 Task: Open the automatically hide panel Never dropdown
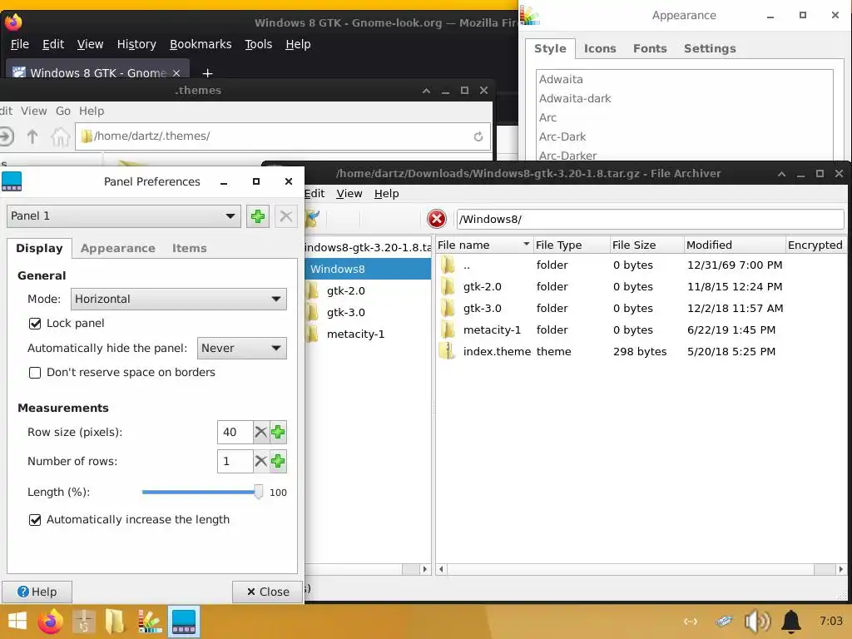coord(241,349)
